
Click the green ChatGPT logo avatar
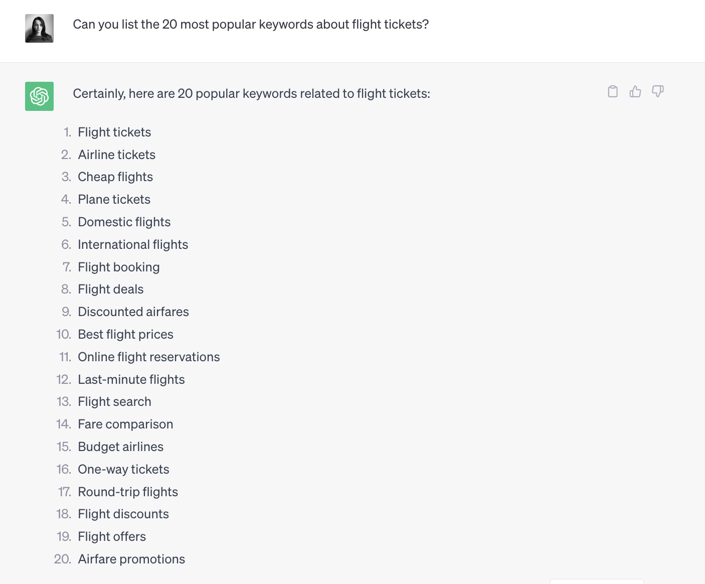(39, 96)
